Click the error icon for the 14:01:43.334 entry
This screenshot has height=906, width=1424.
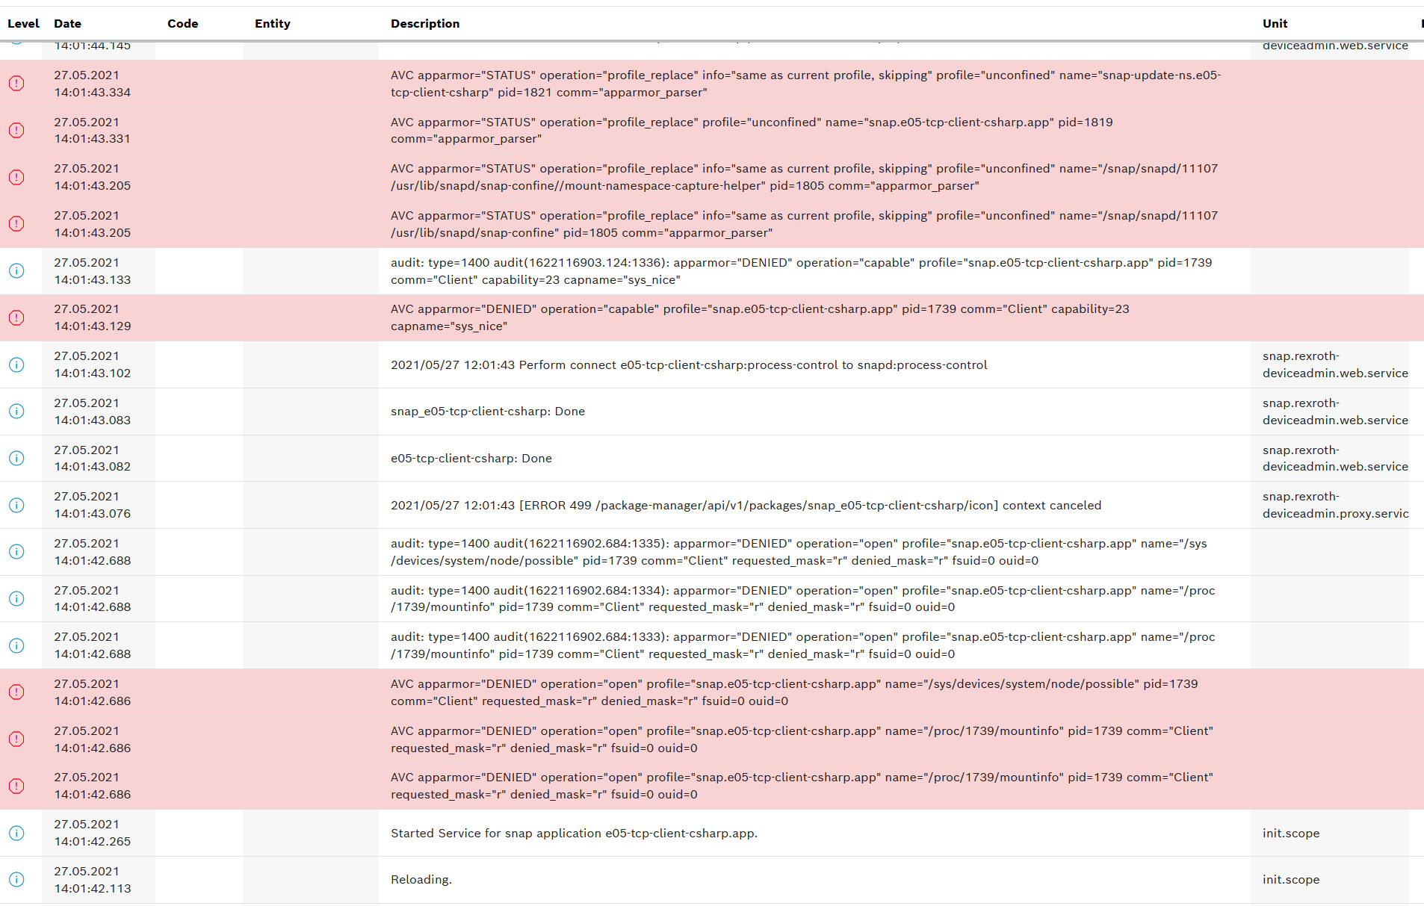point(16,84)
